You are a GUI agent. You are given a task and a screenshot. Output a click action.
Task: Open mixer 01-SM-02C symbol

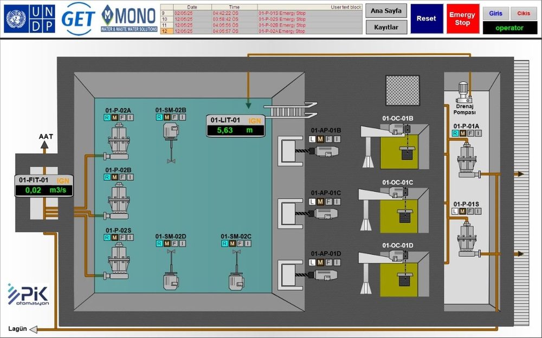pos(236,270)
